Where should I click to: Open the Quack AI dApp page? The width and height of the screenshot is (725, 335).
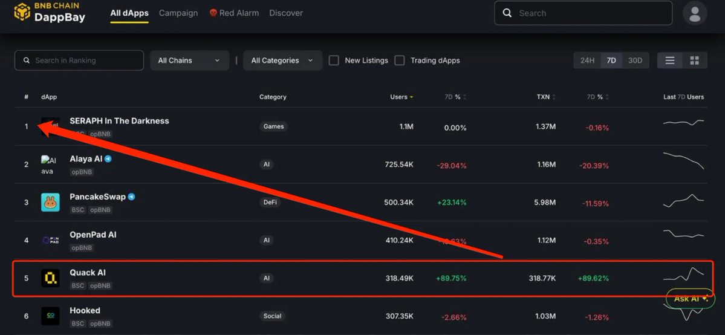88,273
